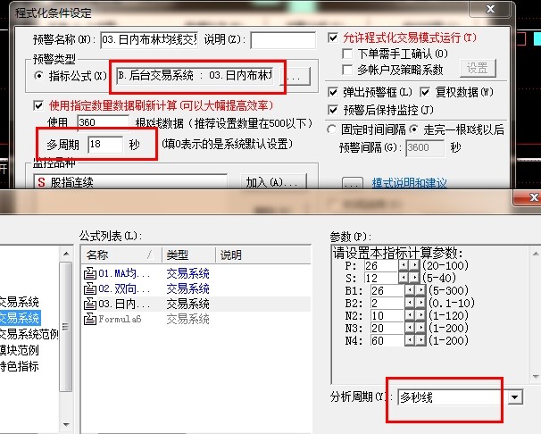541x434 pixels.
Task: Click the N4 parameter value field 60
Action: 387,340
